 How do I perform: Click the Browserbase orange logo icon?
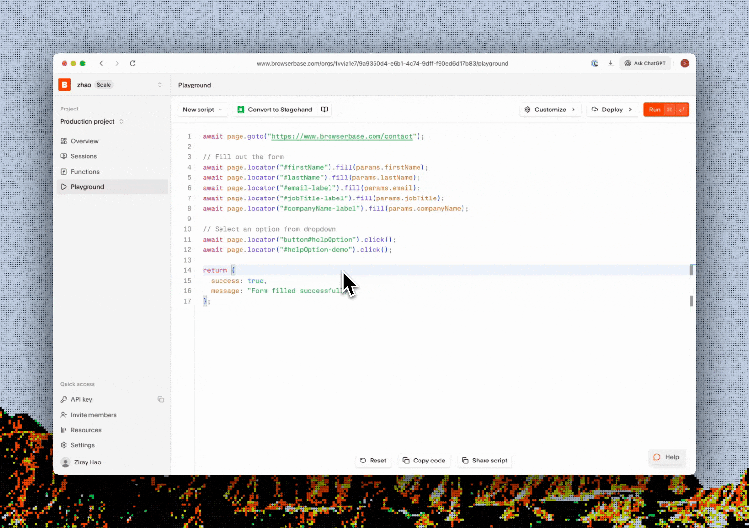click(65, 85)
